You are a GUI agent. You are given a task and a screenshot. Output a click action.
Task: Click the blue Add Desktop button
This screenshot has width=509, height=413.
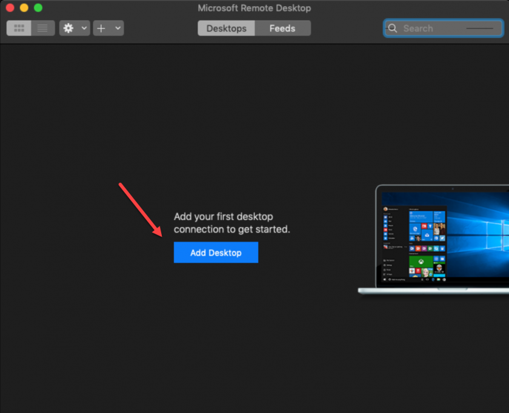(216, 253)
